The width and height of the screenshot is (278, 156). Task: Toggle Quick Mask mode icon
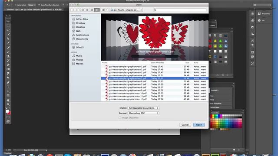point(8,117)
